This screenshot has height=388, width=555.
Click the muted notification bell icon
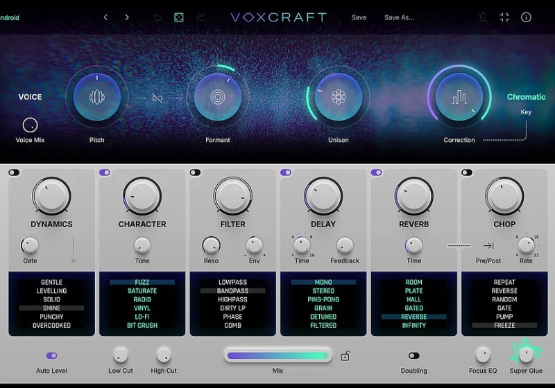[483, 17]
